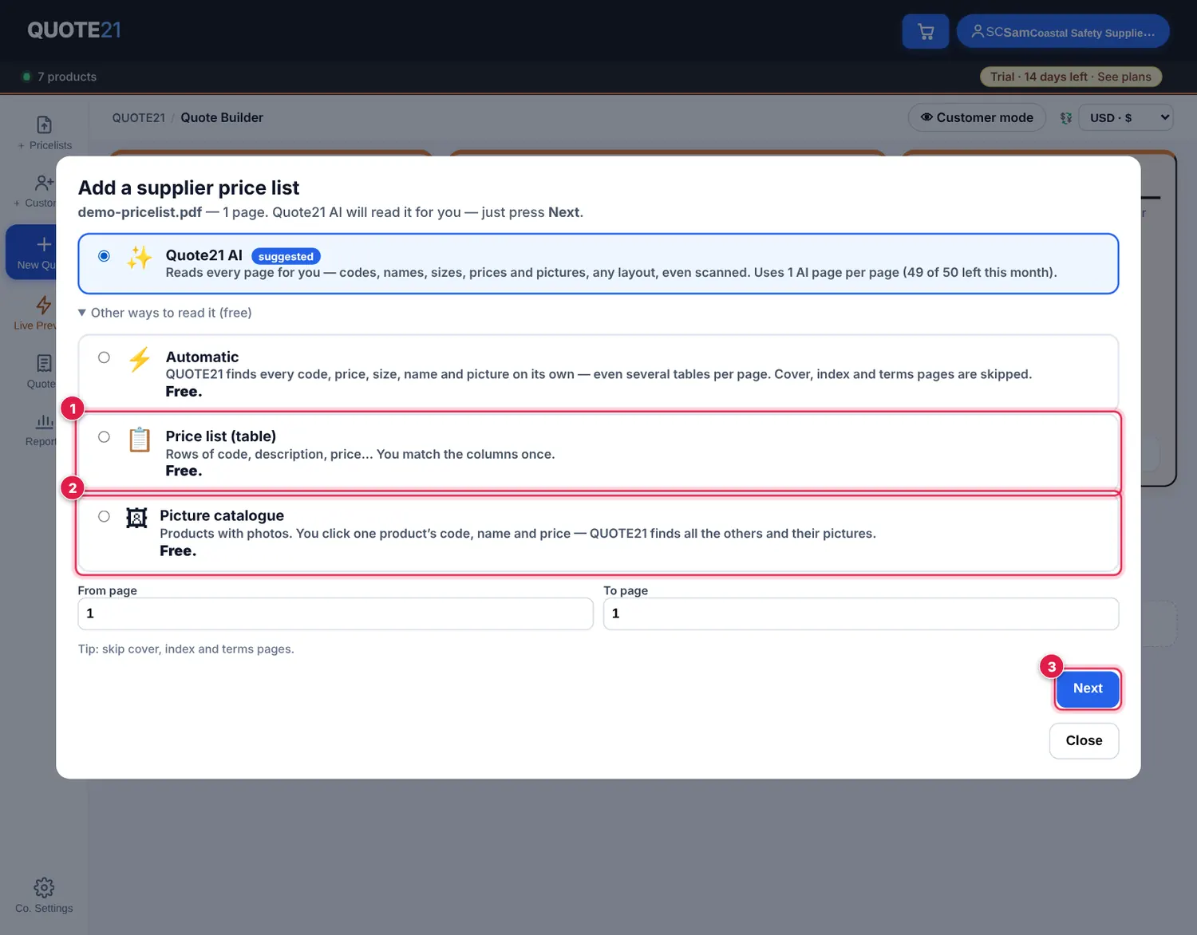Open the shopping cart icon
Screen dimensions: 1197x935
[x=925, y=32]
